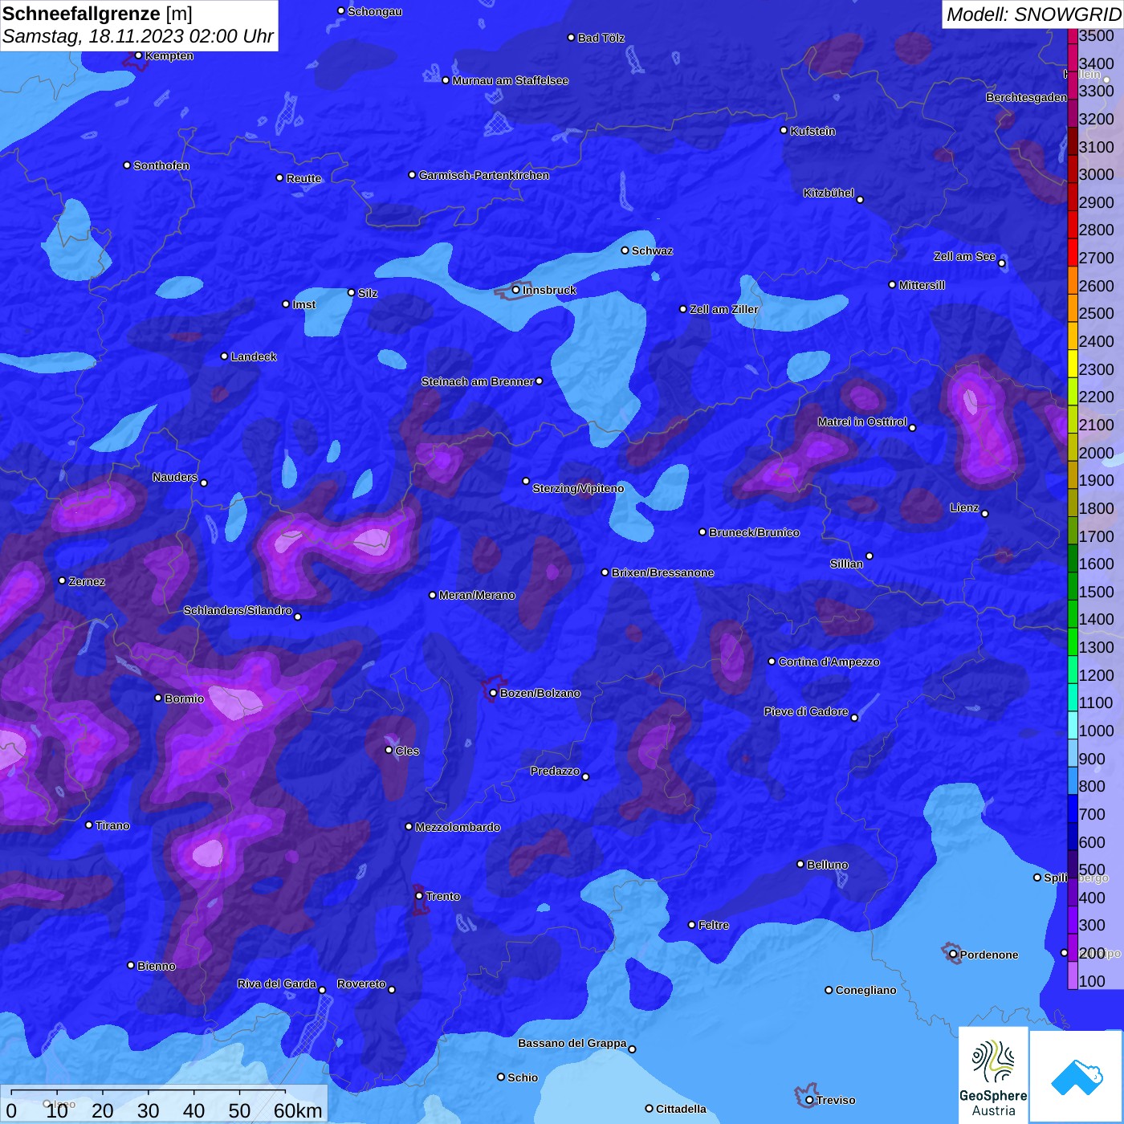This screenshot has width=1124, height=1124.
Task: Click the 'Schongau' label
Action: click(375, 11)
